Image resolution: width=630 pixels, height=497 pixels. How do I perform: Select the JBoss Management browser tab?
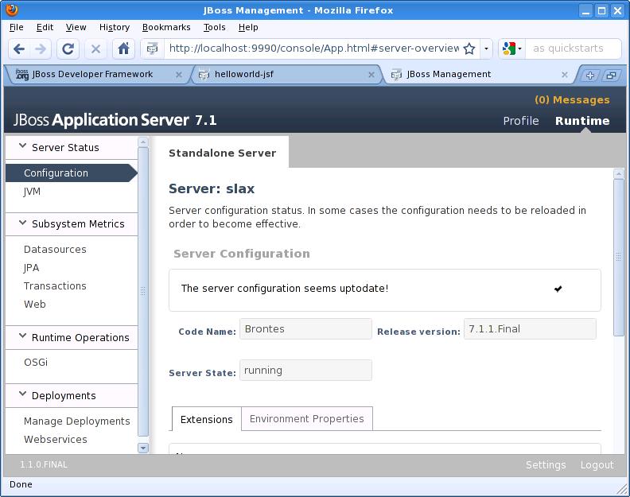coord(478,74)
